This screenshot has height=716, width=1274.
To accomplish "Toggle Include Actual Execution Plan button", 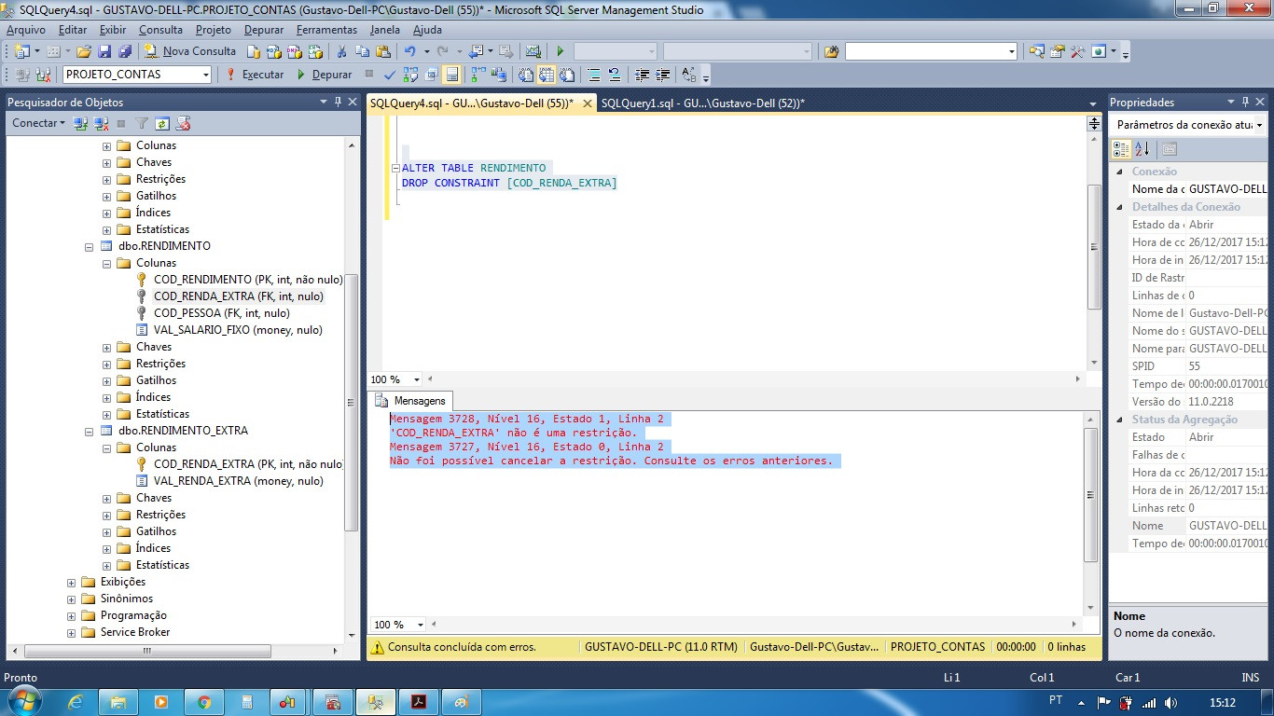I will click(x=477, y=75).
